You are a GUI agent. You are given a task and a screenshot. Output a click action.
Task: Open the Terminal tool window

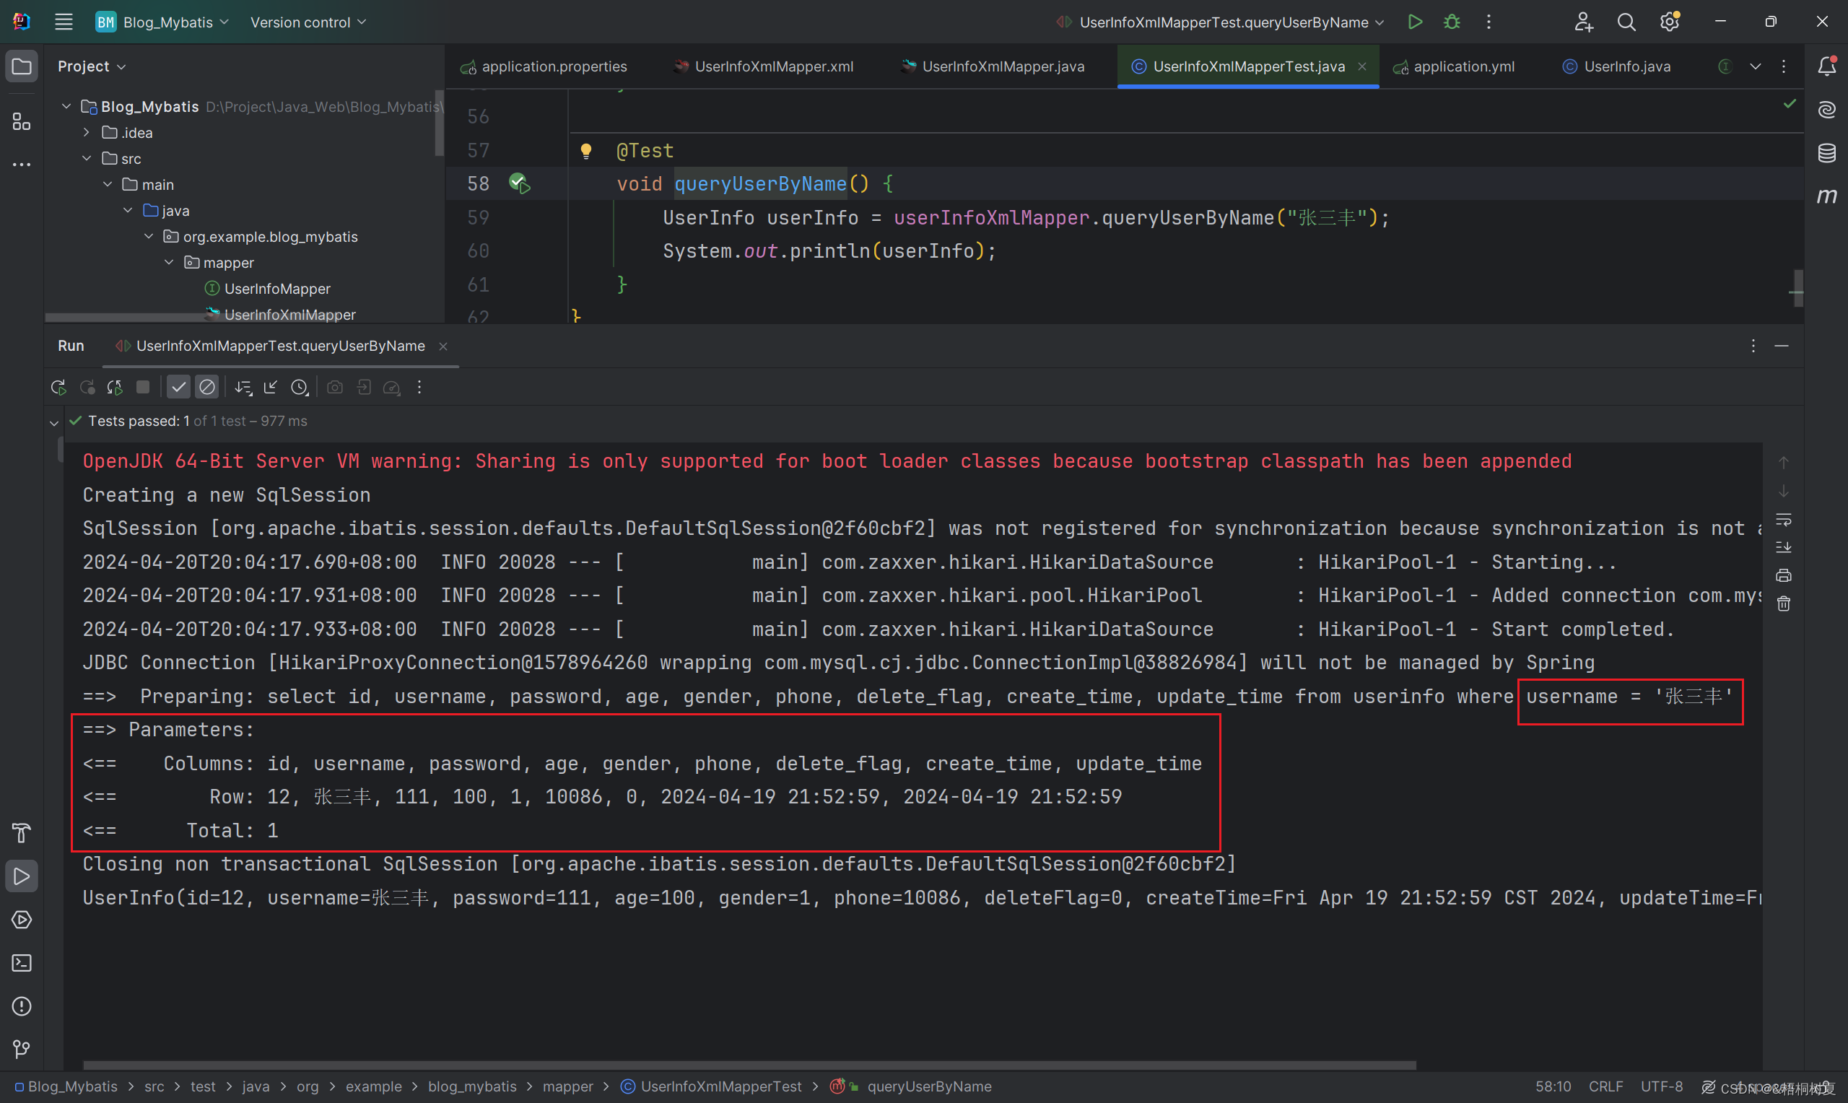[x=22, y=963]
